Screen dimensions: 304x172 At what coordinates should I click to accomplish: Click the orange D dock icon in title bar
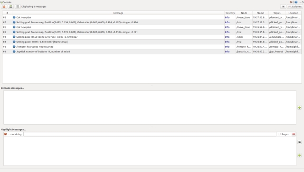click(291, 2)
